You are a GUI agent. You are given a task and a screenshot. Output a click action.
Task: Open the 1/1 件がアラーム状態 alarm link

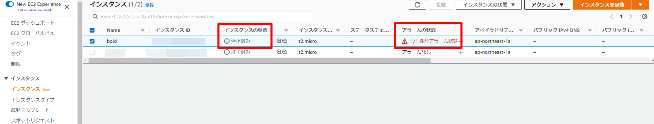(434, 41)
